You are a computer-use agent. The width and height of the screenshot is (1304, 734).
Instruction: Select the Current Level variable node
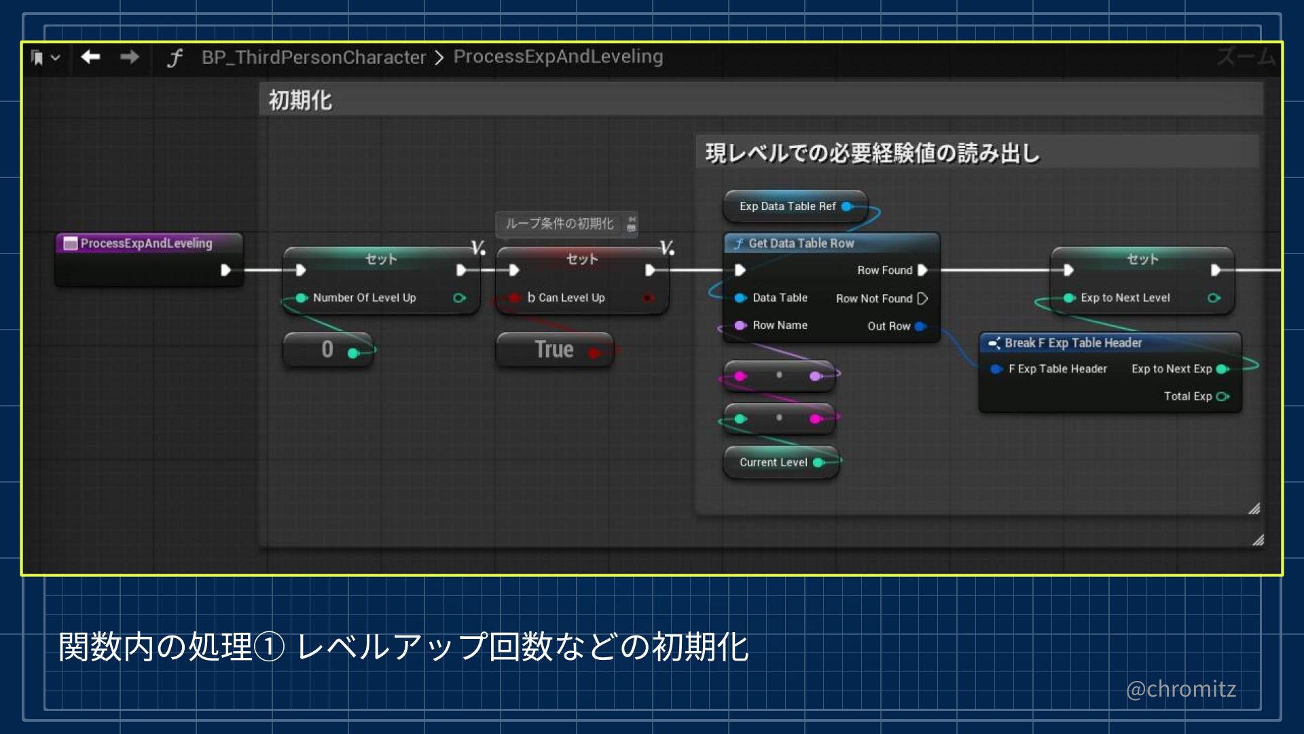pyautogui.click(x=781, y=462)
